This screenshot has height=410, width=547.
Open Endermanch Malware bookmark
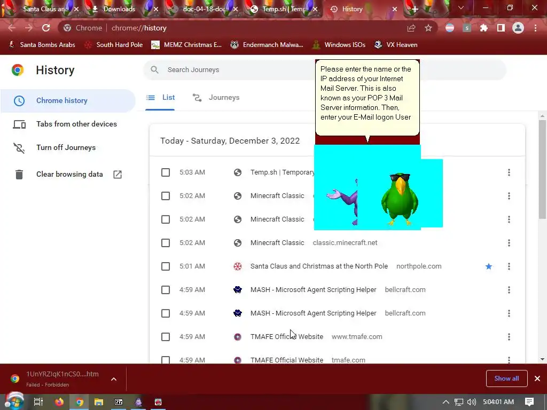click(x=267, y=45)
